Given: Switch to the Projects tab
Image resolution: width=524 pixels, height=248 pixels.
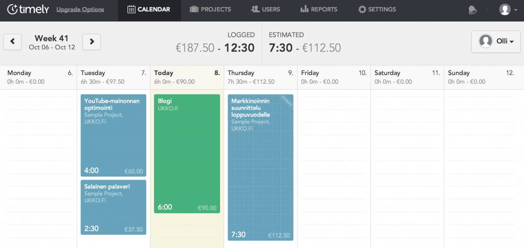Looking at the screenshot, I should [210, 10].
